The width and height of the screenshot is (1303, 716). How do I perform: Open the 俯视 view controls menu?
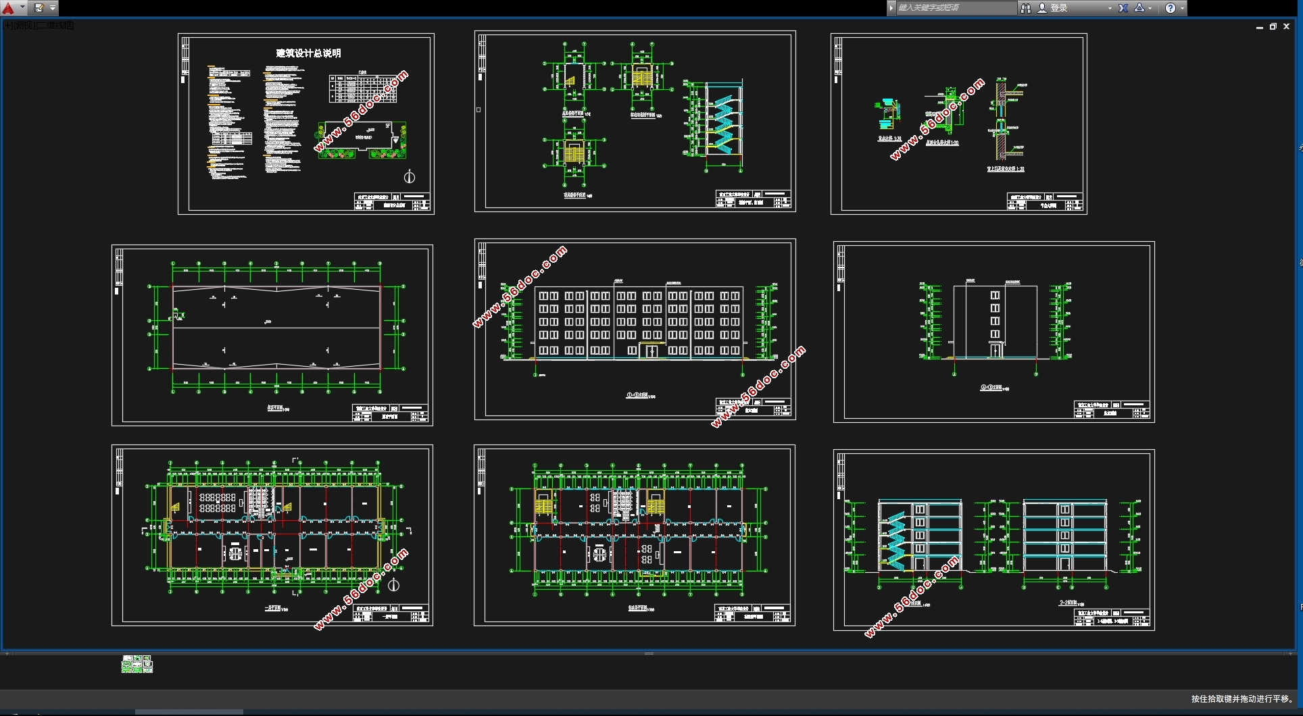point(24,26)
